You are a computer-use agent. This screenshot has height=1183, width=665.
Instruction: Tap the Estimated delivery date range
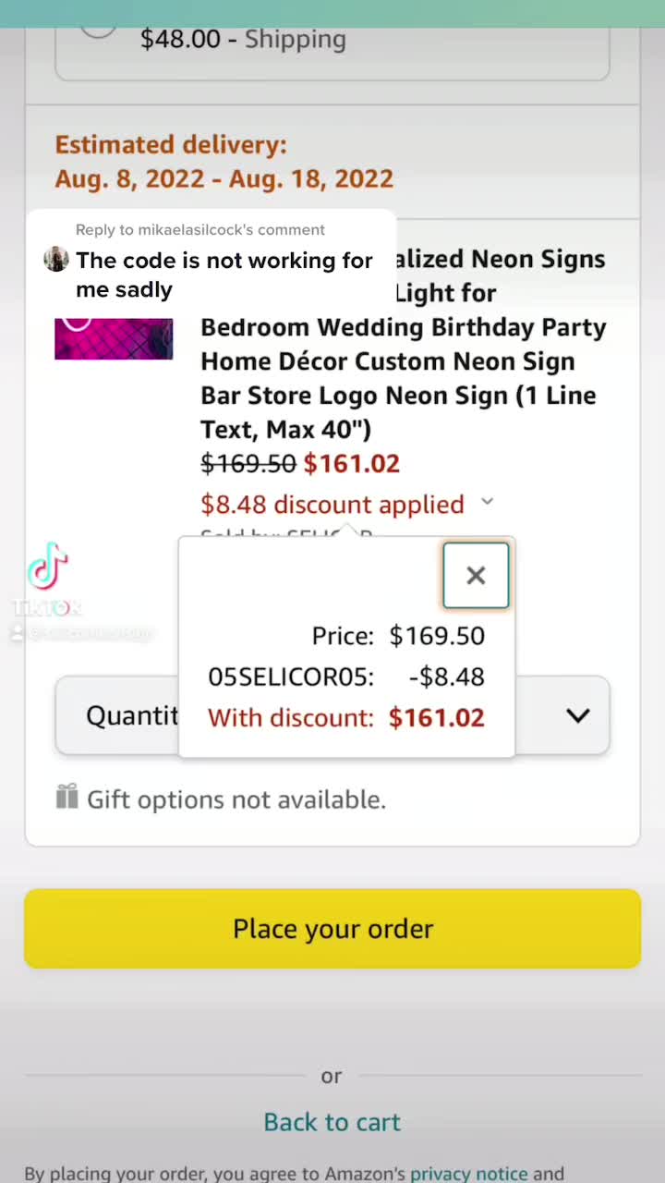(224, 177)
